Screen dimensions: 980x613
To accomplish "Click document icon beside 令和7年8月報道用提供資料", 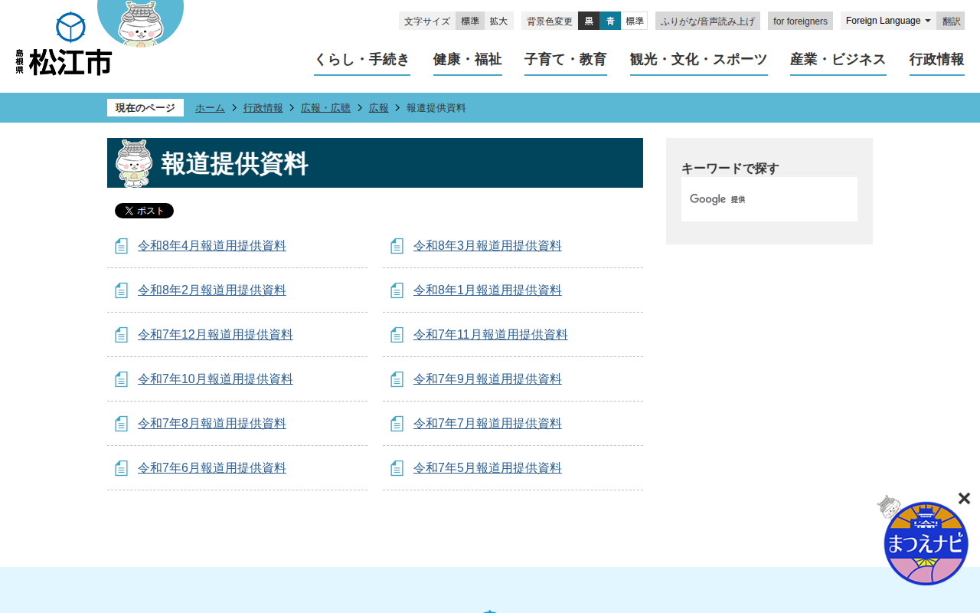I will click(121, 424).
